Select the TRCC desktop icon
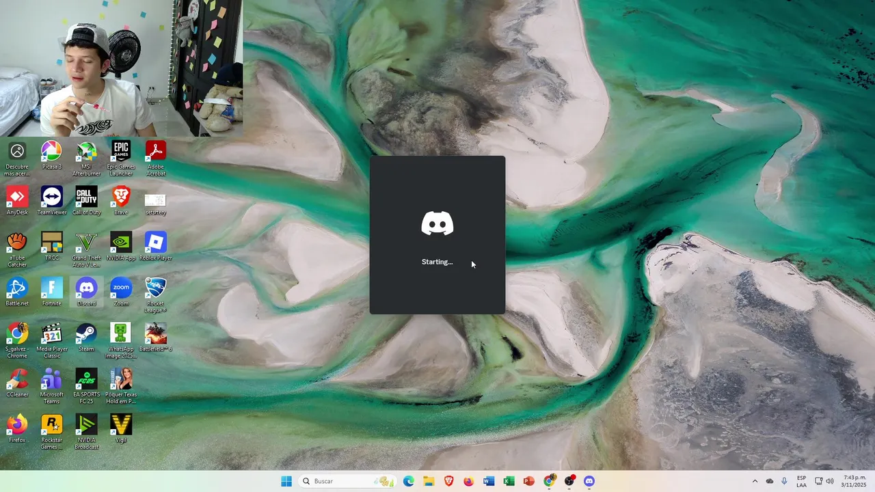Image resolution: width=875 pixels, height=492 pixels. 52,247
